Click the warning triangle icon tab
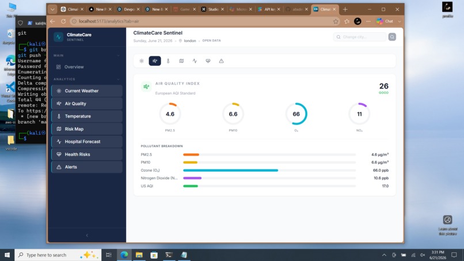This screenshot has width=464, height=261. [x=221, y=61]
